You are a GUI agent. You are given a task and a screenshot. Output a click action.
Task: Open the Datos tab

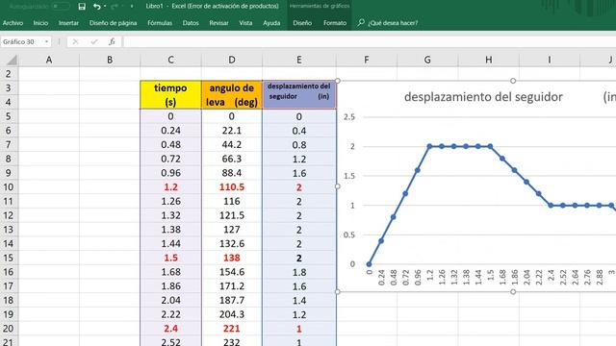point(191,23)
